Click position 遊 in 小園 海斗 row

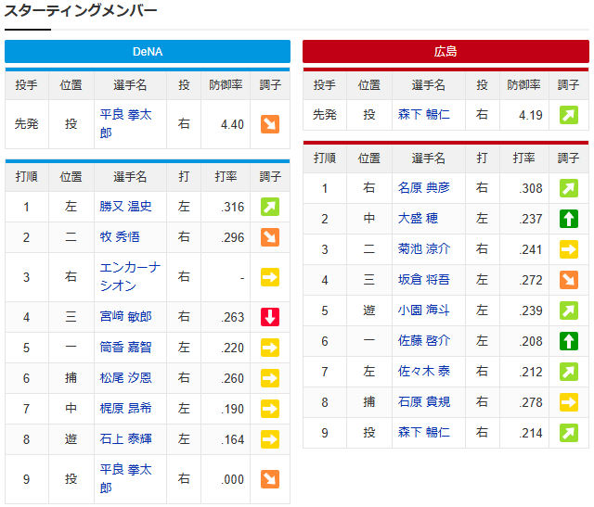tap(369, 311)
